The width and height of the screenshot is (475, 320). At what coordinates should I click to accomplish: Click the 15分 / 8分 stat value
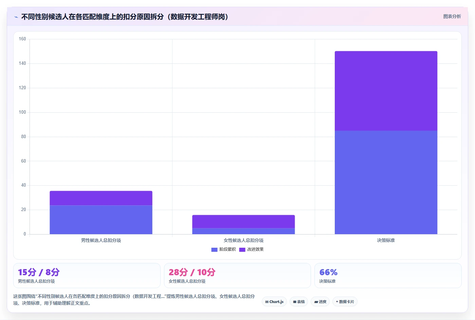[39, 272]
